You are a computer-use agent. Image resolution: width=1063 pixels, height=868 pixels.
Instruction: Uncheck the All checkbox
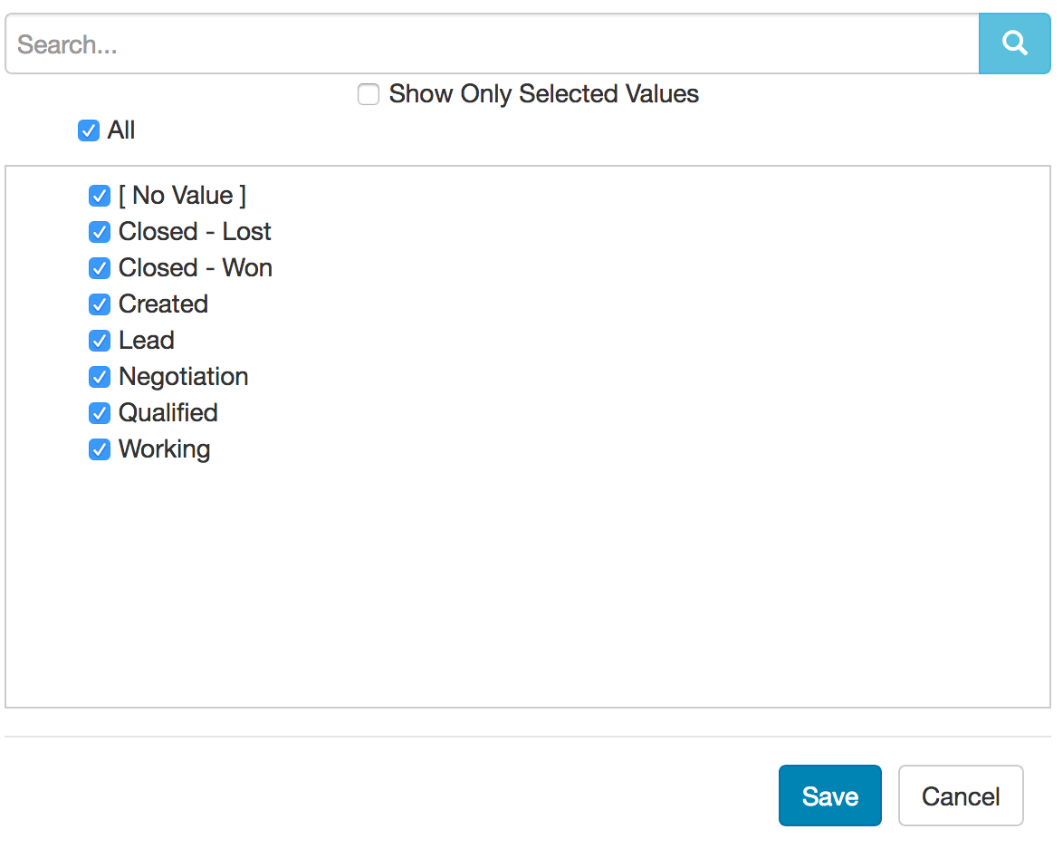coord(88,130)
